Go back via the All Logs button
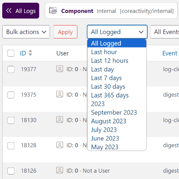 (x=21, y=11)
